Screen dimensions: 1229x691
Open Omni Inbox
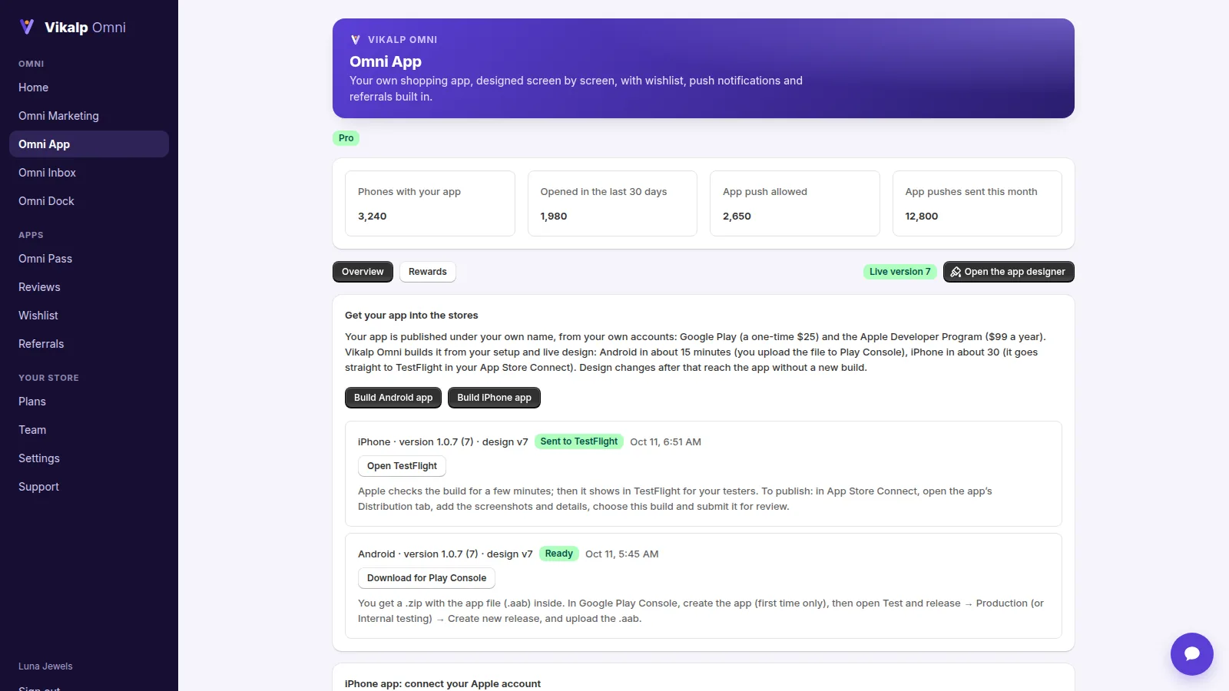[89, 173]
